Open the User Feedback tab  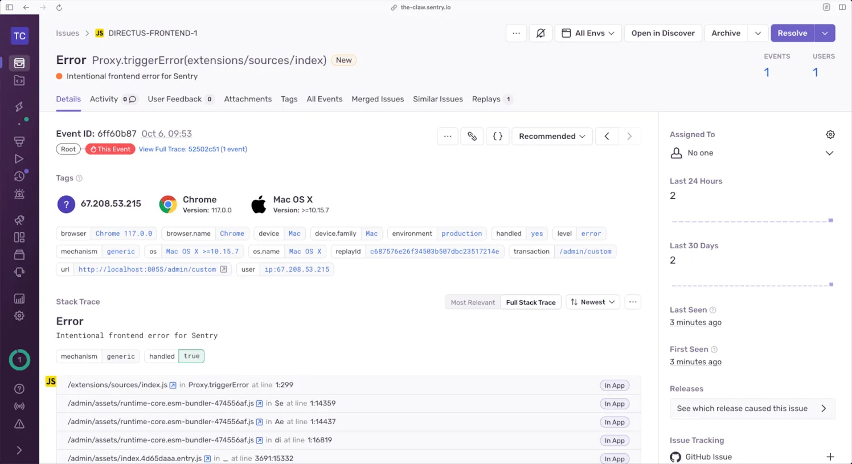[x=175, y=99]
